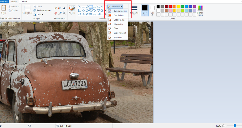
Task: Open the Girar rotate dropdown
Action: 38,15
